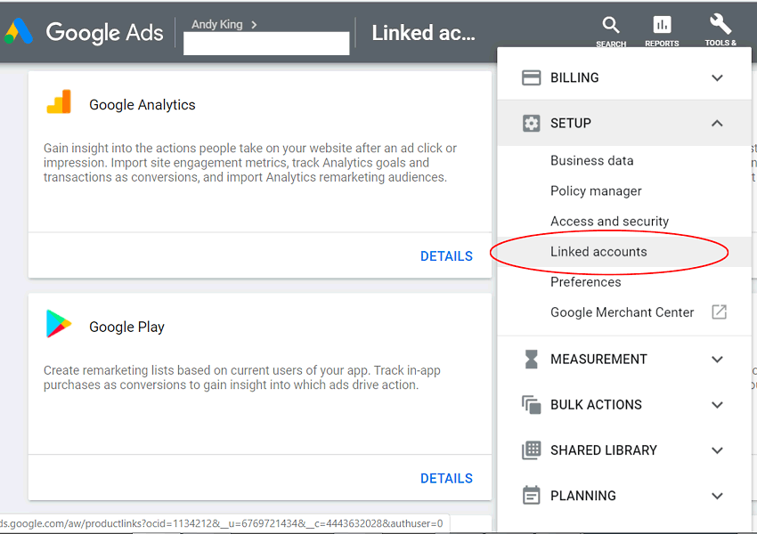Click the Google Ads logo icon

(x=19, y=31)
